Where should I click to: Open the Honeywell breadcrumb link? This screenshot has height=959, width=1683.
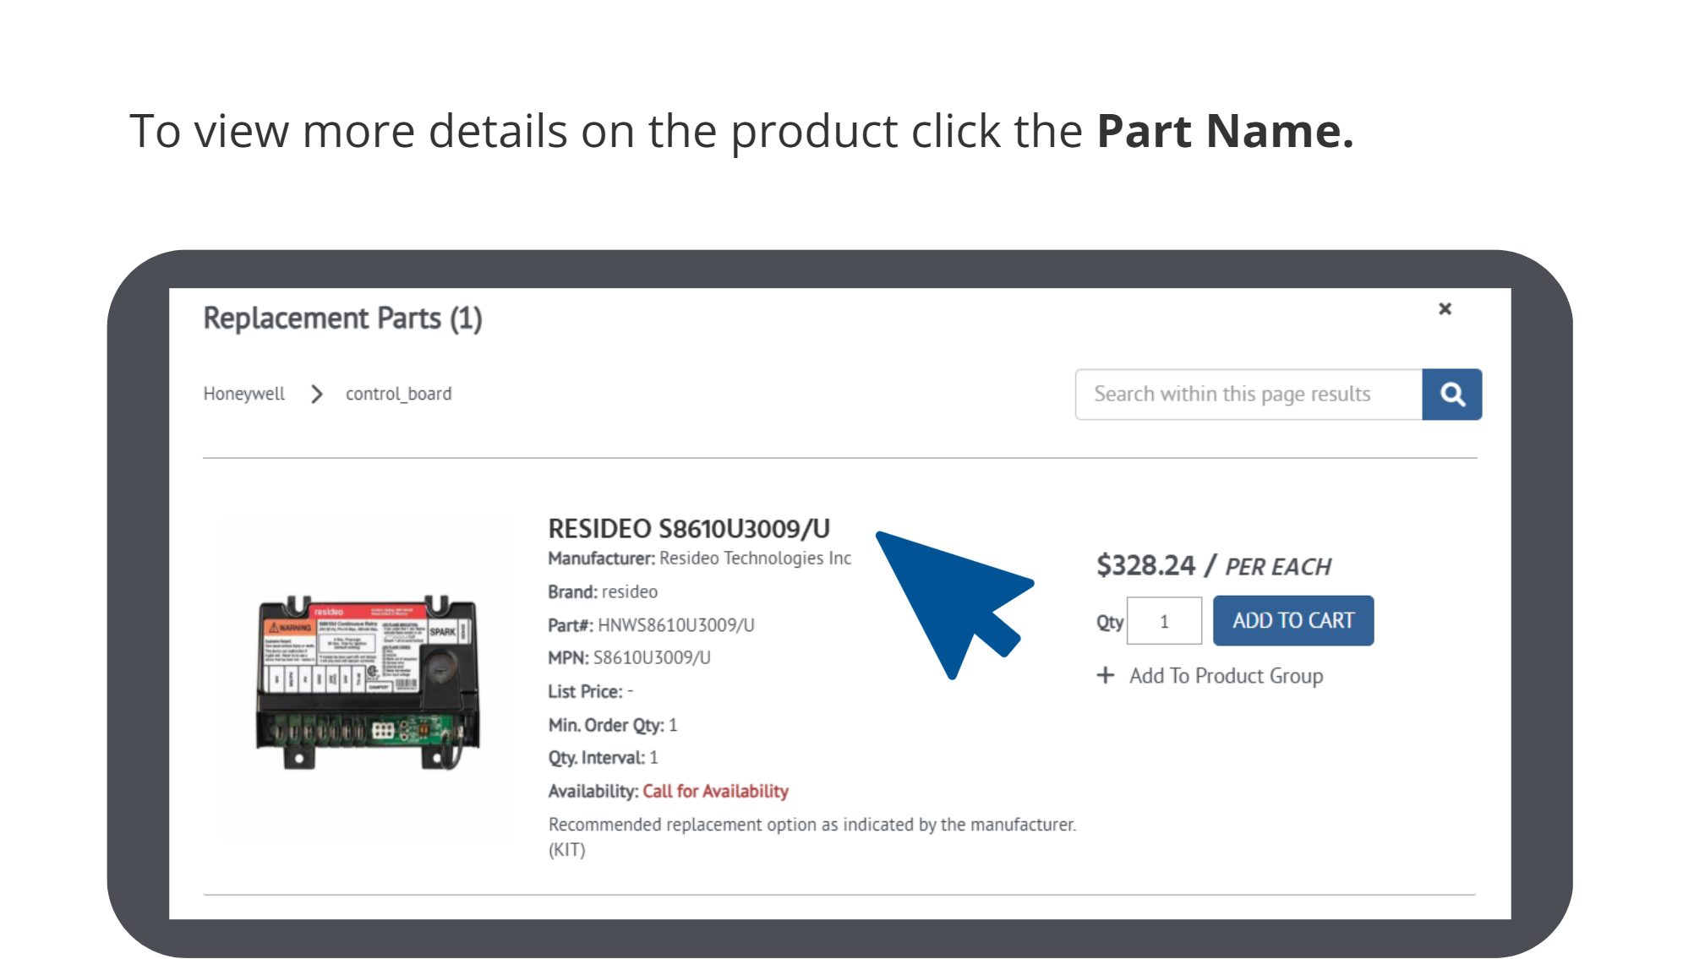243,395
